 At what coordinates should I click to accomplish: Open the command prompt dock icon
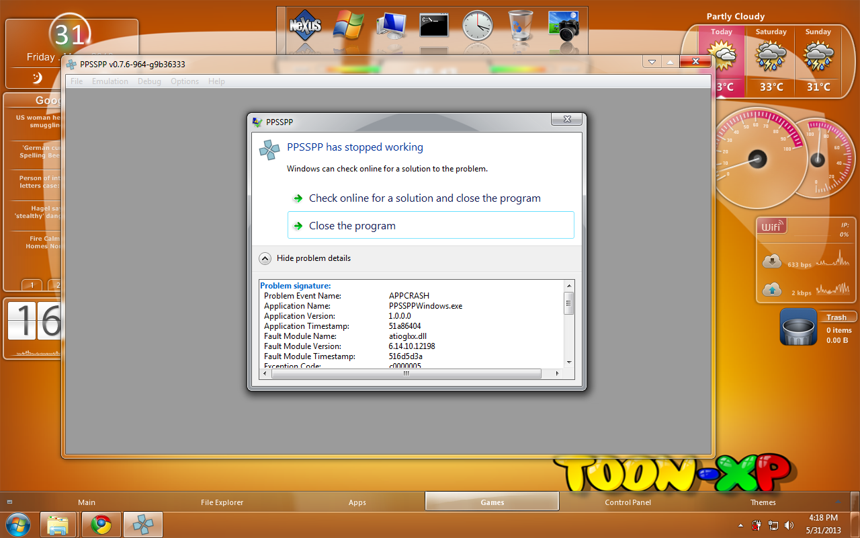click(434, 26)
